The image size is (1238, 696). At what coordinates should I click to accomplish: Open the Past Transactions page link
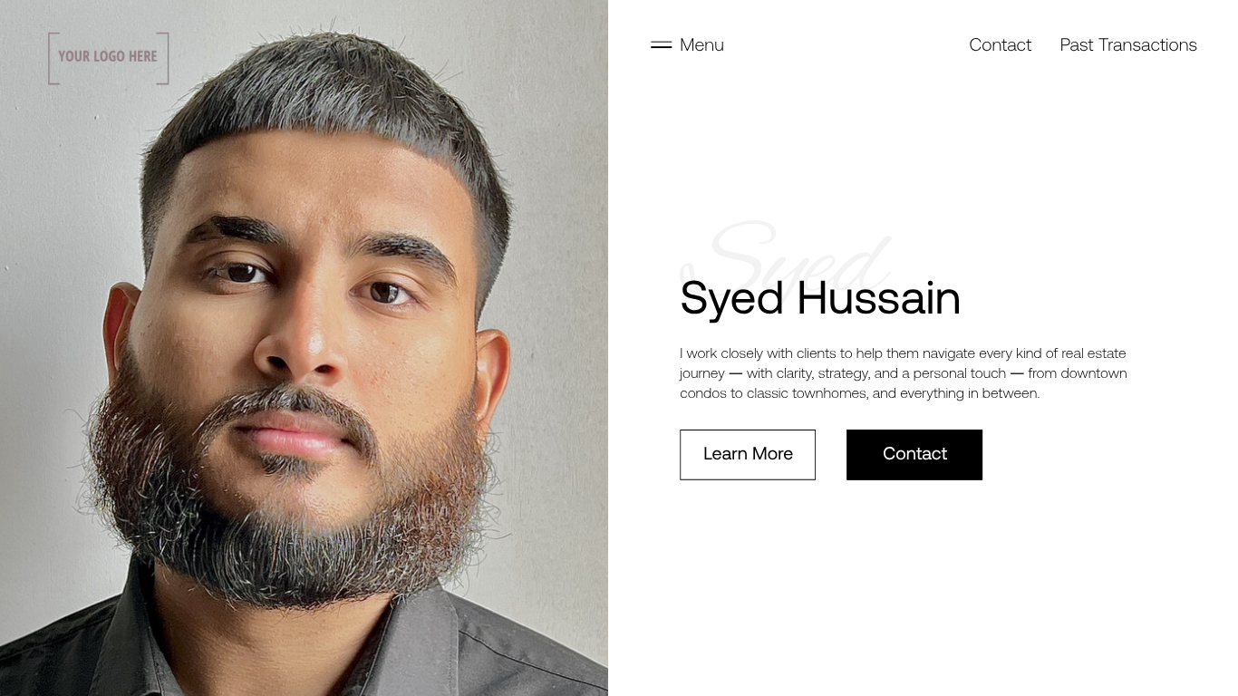pyautogui.click(x=1128, y=44)
